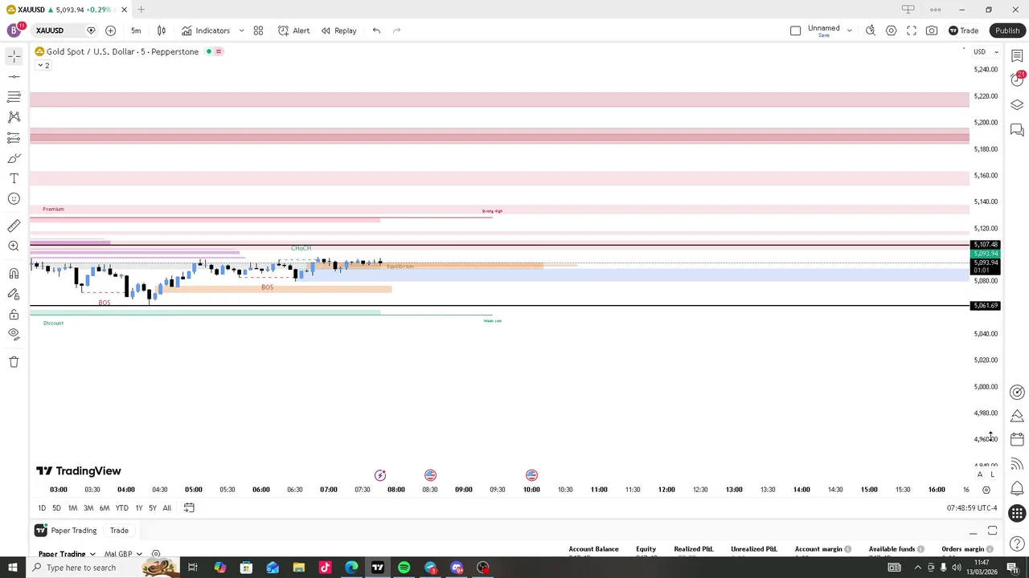Select the 1D date range

point(42,508)
